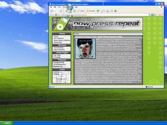Image resolution: width=167 pixels, height=125 pixels.
Task: Open the Mail button dropdown arrow
Action: tap(105, 11)
